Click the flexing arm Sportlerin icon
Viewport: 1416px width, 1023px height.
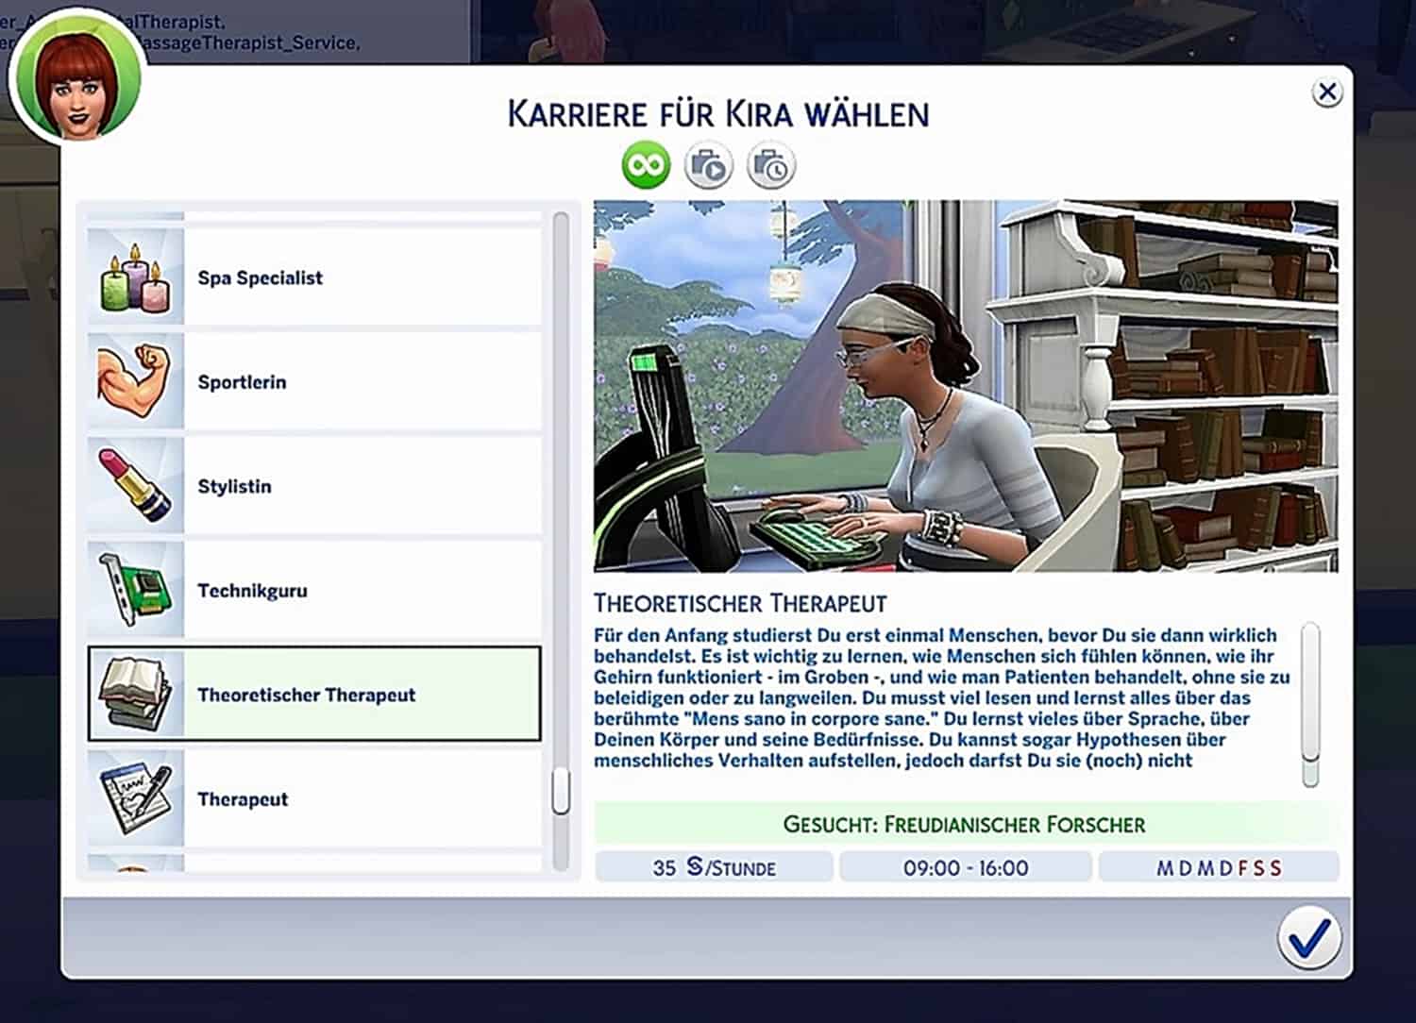[x=135, y=382]
